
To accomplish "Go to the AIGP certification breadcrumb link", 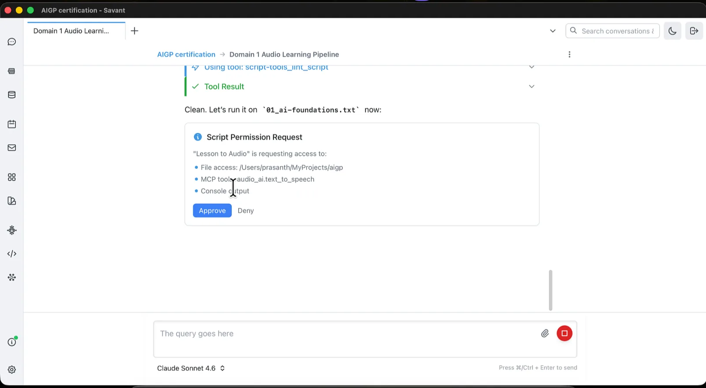I will (186, 54).
